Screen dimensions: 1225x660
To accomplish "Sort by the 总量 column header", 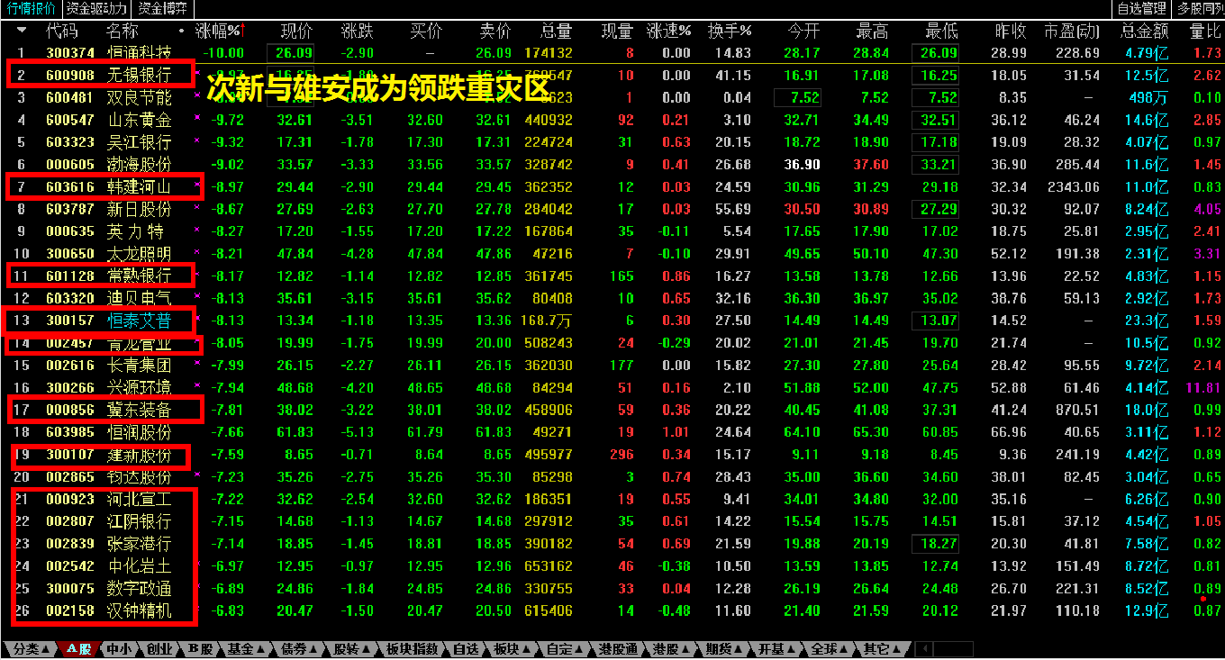I will click(x=556, y=31).
